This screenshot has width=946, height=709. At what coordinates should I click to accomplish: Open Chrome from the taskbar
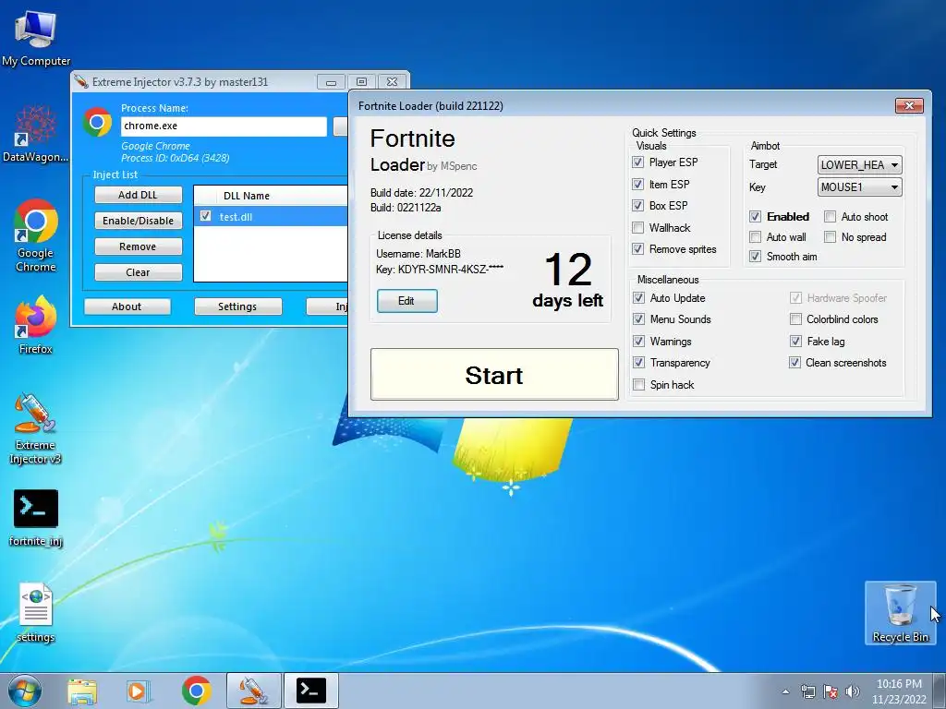pos(196,691)
